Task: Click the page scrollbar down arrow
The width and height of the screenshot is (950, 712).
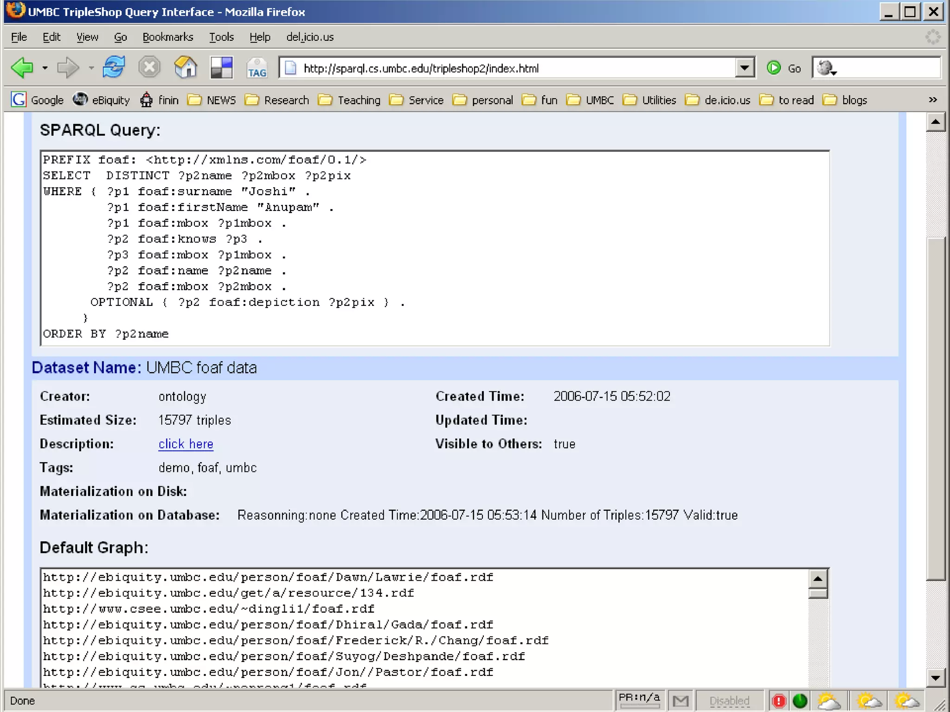Action: pos(935,678)
